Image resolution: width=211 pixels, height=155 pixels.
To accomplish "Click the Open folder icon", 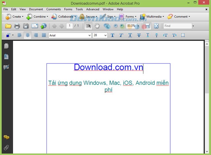I will pyautogui.click(x=8, y=26).
